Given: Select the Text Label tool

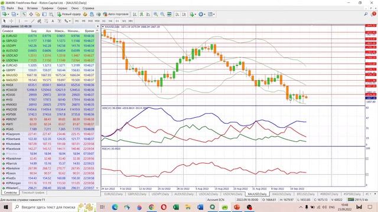Looking at the screenshot, I should pyautogui.click(x=60, y=21).
